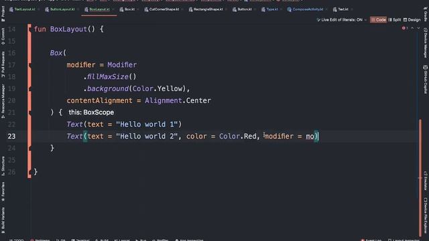Open the RectangleShape.kt tab
Viewport: 429px width, 241px height.
click(x=208, y=9)
